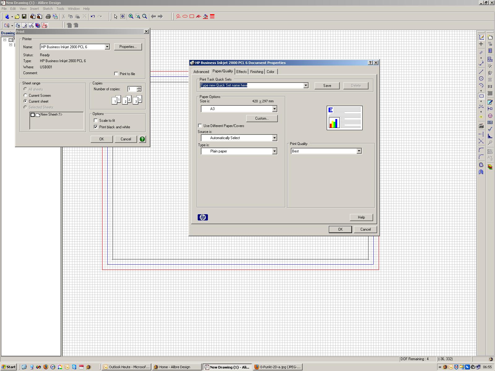This screenshot has width=495, height=371.
Task: Switch to the Effects tab
Action: tap(242, 72)
